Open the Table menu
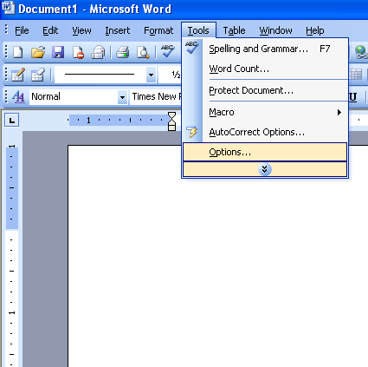 [234, 30]
